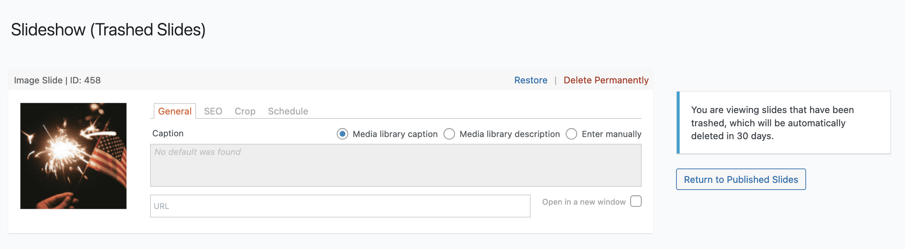Go to the Schedule tab
The image size is (905, 249).
[x=288, y=111]
